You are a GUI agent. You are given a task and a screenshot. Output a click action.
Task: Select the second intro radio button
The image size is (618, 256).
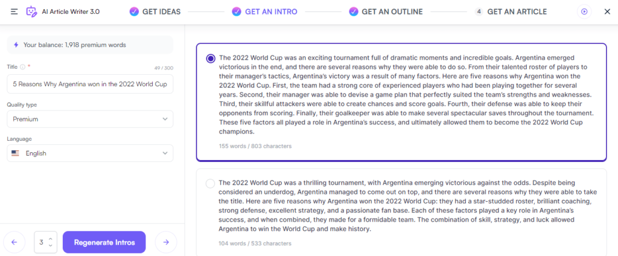tap(210, 183)
